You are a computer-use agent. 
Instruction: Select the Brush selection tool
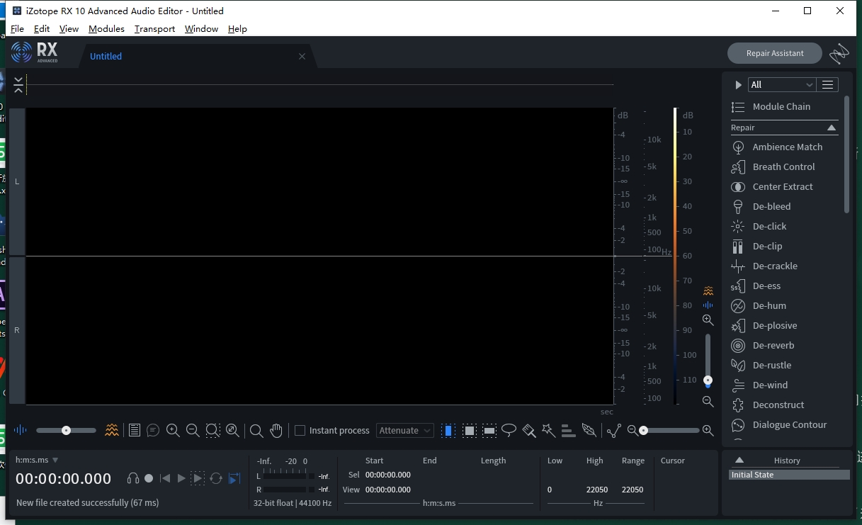(x=528, y=430)
